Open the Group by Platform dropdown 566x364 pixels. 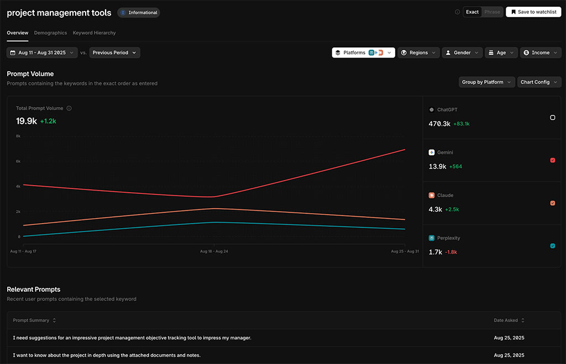486,82
